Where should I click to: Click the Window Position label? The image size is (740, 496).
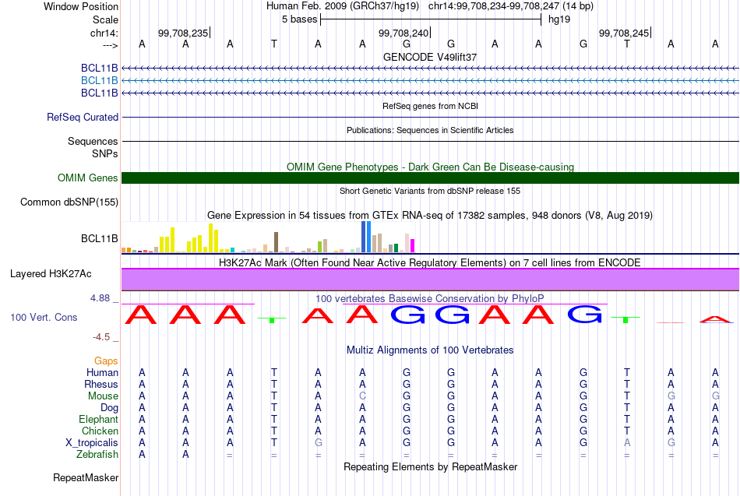[81, 6]
